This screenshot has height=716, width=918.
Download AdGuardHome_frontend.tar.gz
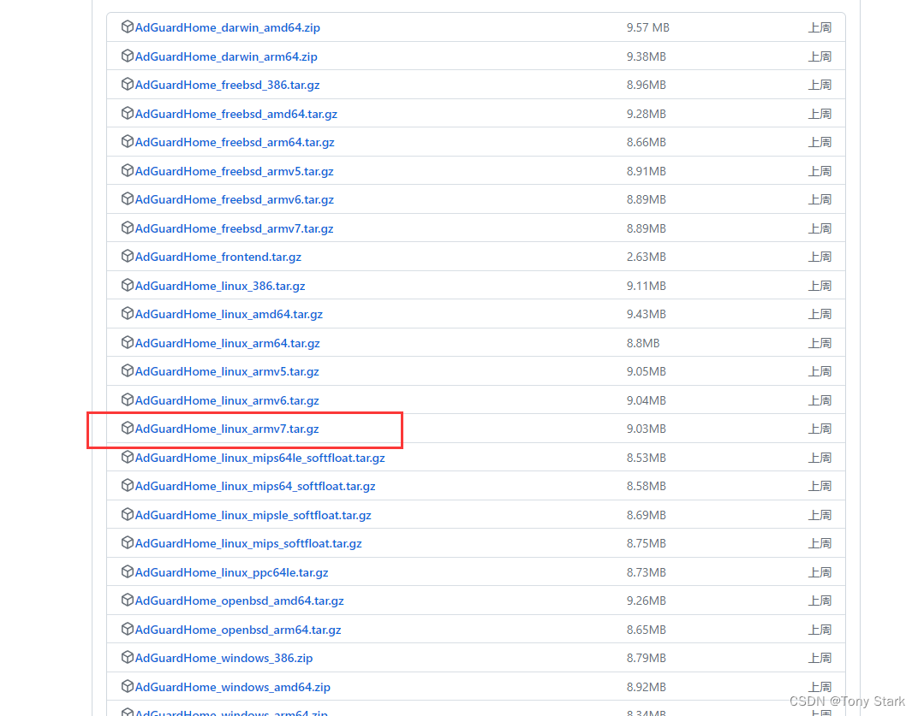click(x=218, y=257)
